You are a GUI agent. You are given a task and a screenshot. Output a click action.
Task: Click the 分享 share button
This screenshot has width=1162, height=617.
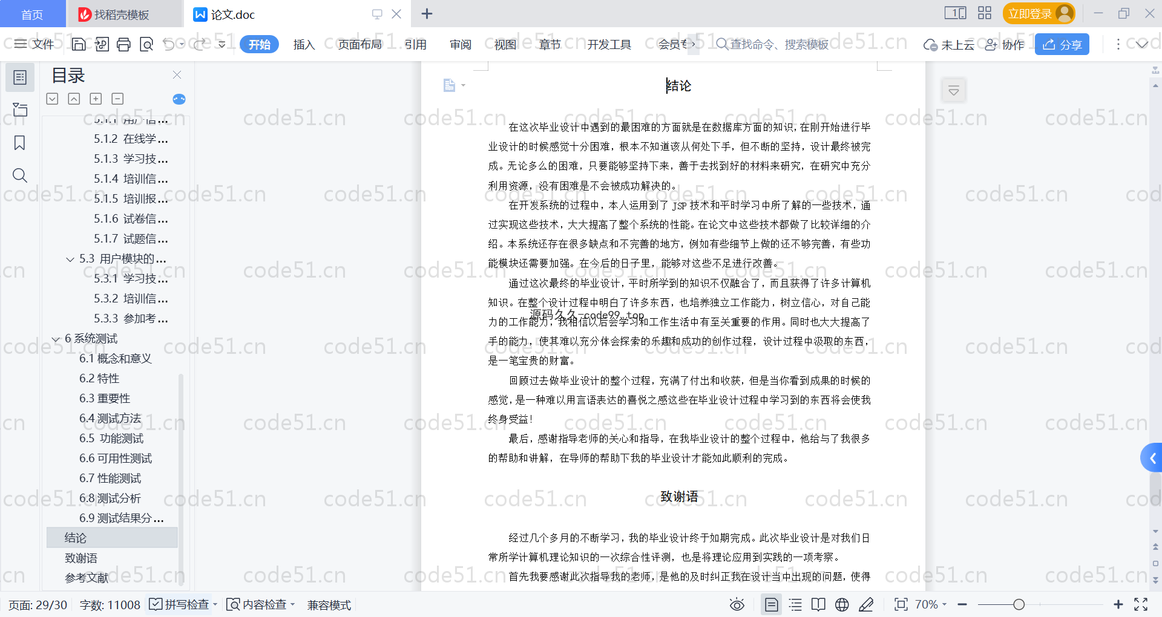point(1062,44)
